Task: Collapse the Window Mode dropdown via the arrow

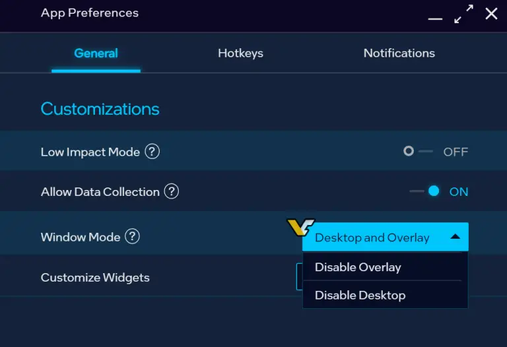Action: 455,237
